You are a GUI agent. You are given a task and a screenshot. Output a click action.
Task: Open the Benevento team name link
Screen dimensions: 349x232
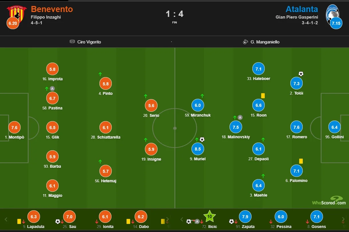tap(52, 9)
